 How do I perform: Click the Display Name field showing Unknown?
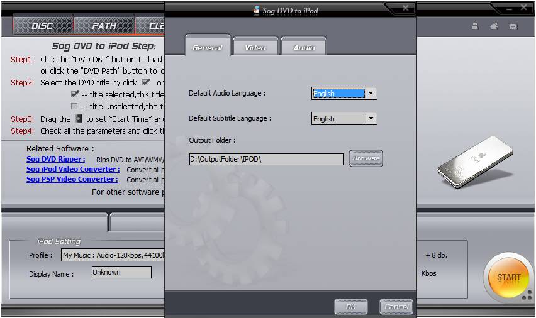(x=121, y=272)
